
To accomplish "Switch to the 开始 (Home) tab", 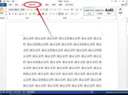I will pyautogui.click(x=10, y=5).
